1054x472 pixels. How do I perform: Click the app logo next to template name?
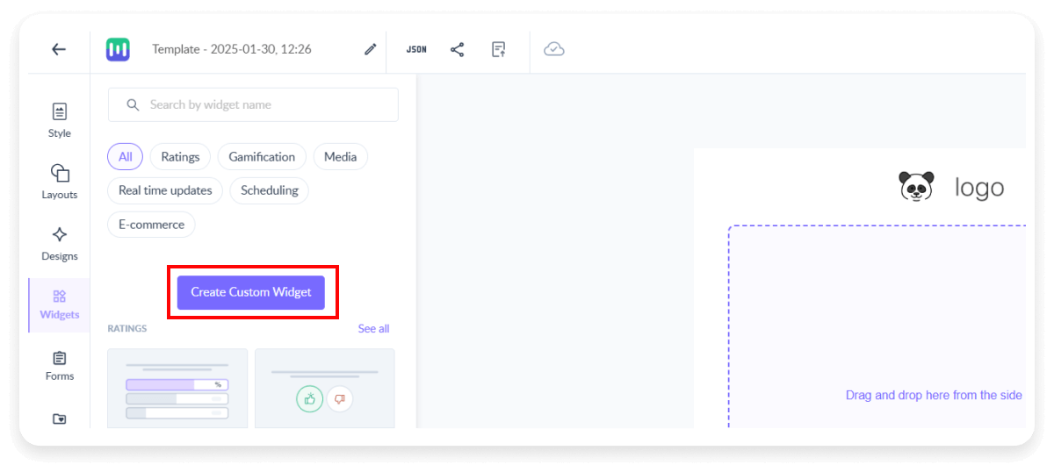pos(118,49)
